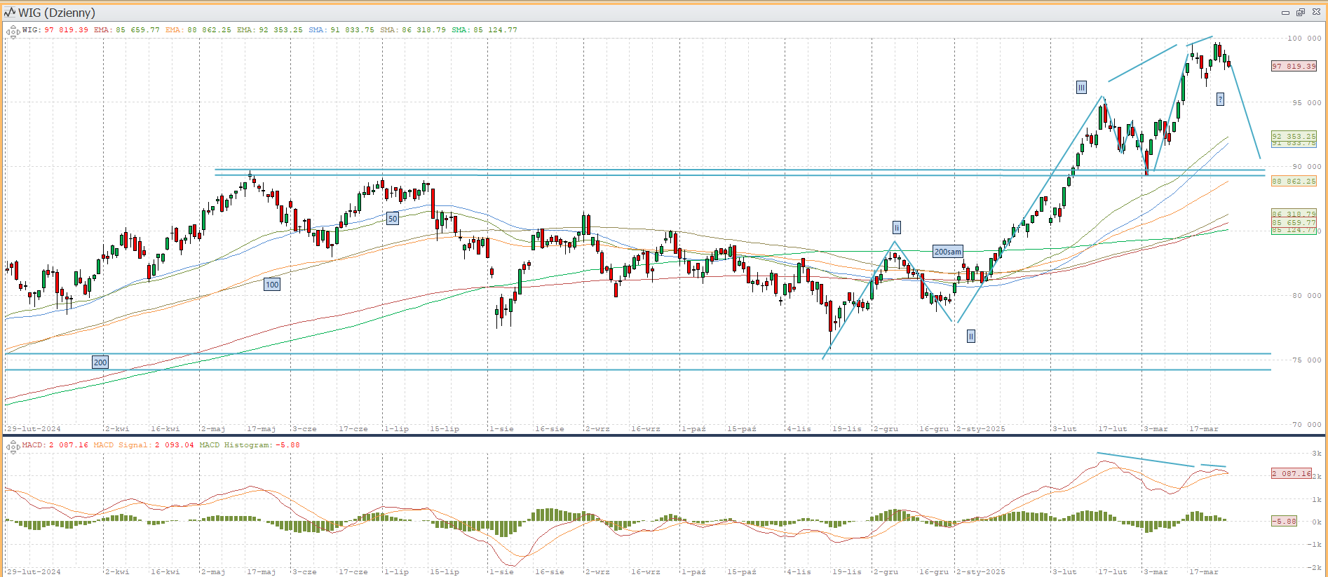Select the '200' label near bottom left
This screenshot has width=1328, height=577.
(x=100, y=362)
